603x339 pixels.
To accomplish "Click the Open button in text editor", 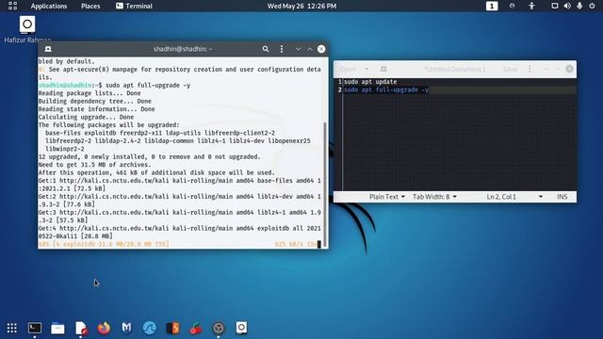I will (x=348, y=69).
